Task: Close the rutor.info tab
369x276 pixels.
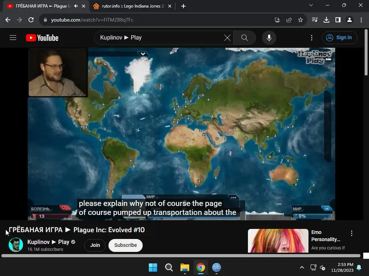Action: (x=170, y=6)
